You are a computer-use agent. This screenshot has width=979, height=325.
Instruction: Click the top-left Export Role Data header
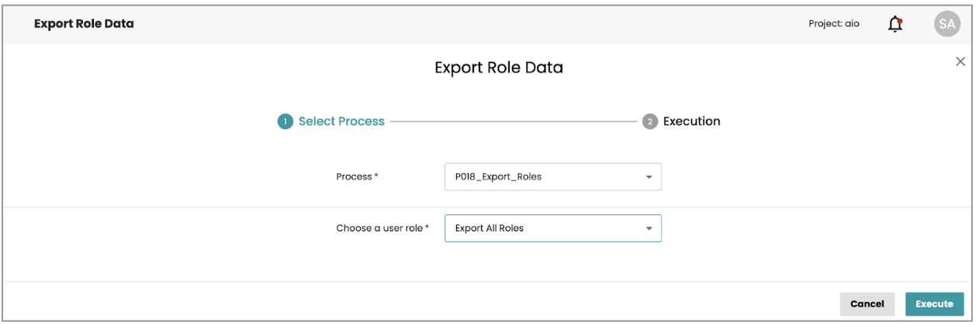[x=84, y=24]
